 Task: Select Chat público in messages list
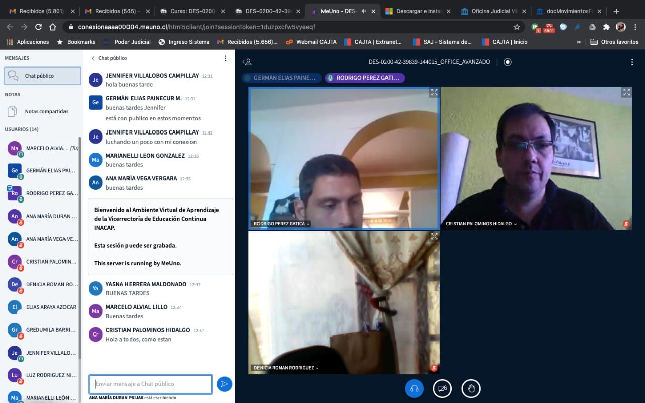click(x=42, y=76)
